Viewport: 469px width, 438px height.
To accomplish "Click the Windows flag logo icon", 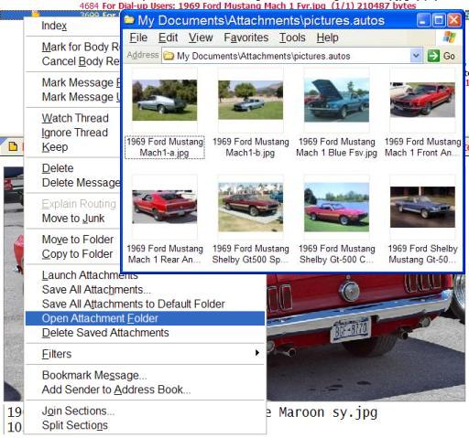I will [449, 37].
